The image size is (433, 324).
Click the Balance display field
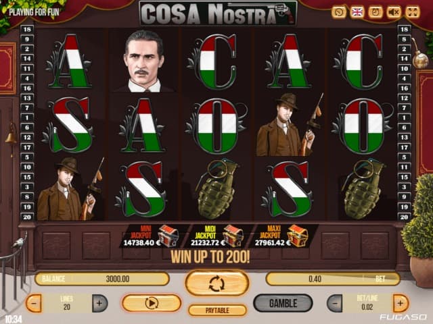(102, 279)
